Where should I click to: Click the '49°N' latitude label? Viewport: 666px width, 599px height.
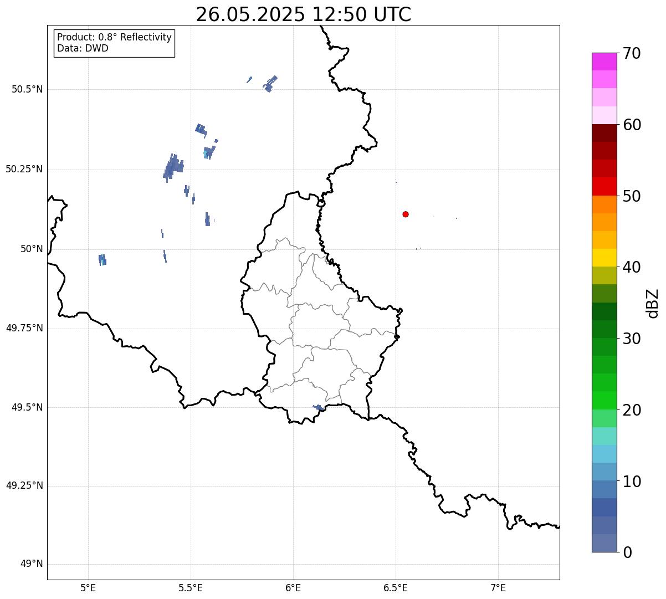31,564
